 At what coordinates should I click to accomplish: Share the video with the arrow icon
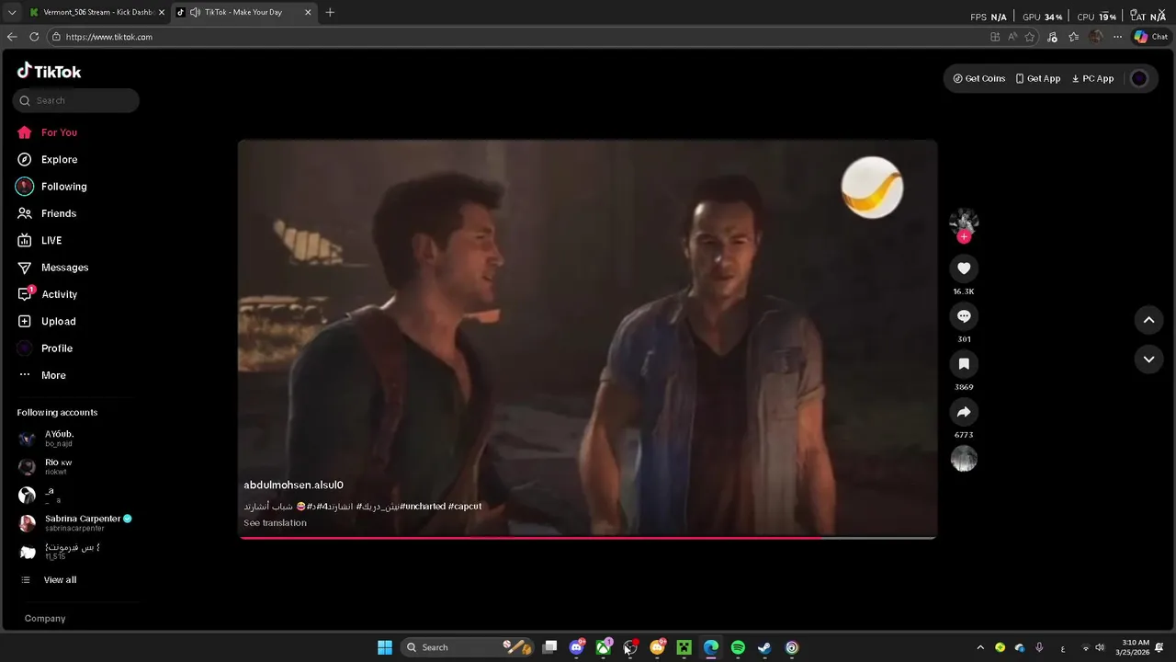point(964,412)
